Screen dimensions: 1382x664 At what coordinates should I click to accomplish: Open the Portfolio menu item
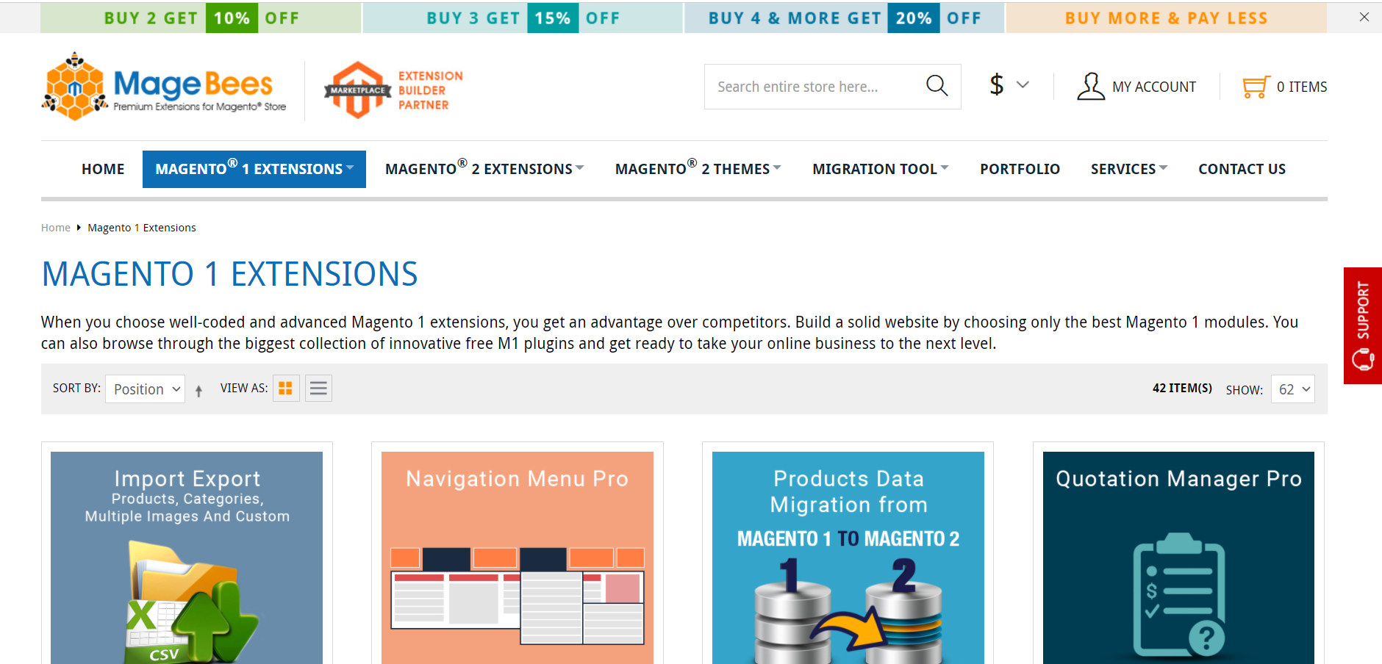[x=1020, y=169]
